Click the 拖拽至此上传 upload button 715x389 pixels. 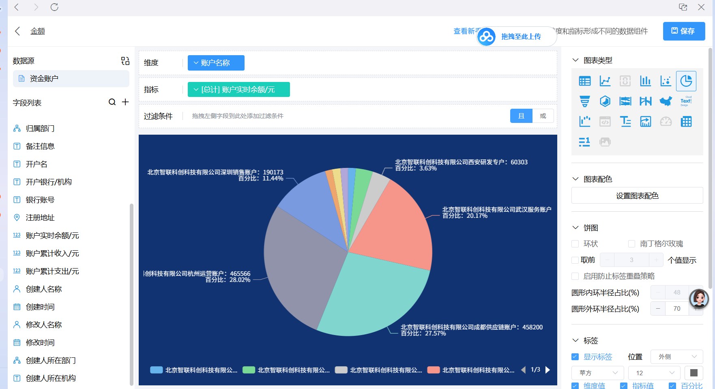[516, 37]
